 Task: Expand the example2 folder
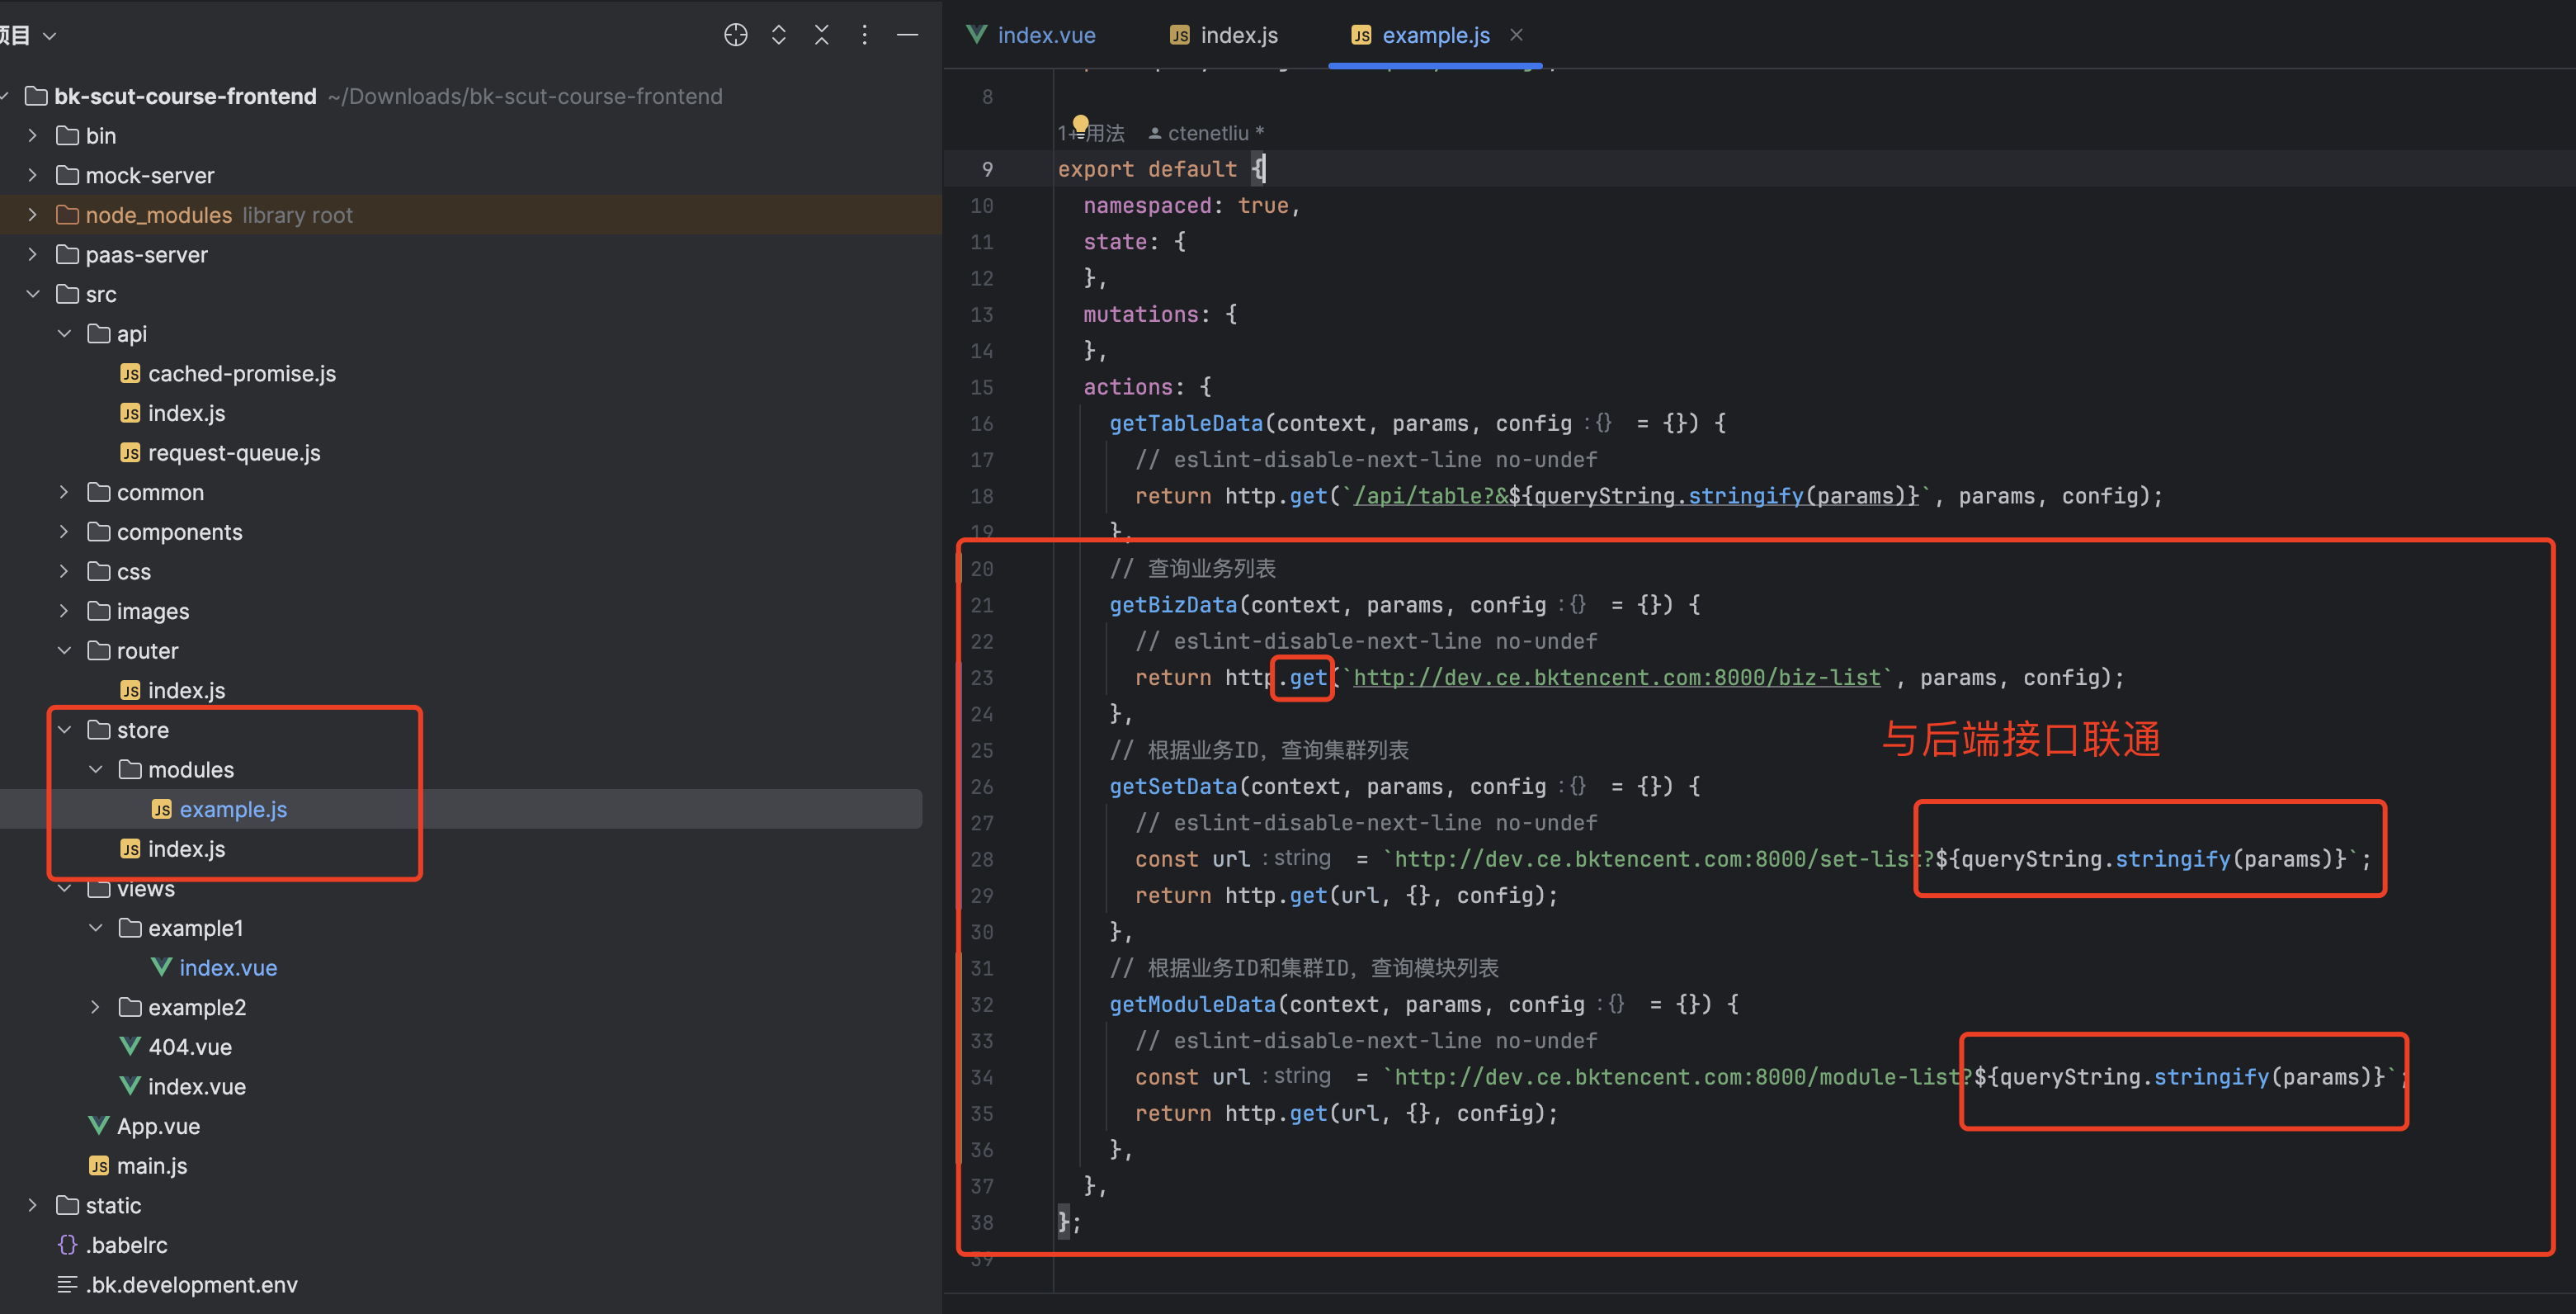pos(96,1007)
